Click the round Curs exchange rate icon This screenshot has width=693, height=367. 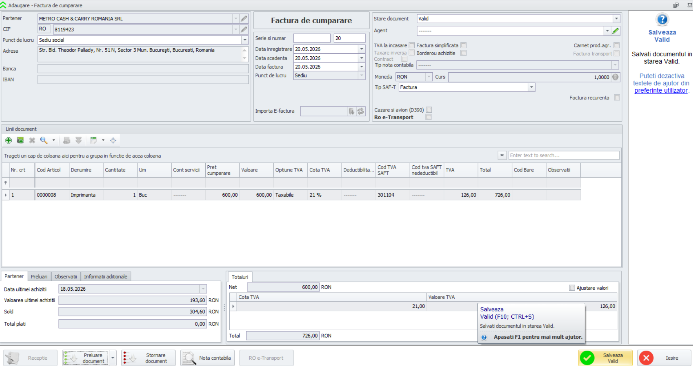pos(616,77)
